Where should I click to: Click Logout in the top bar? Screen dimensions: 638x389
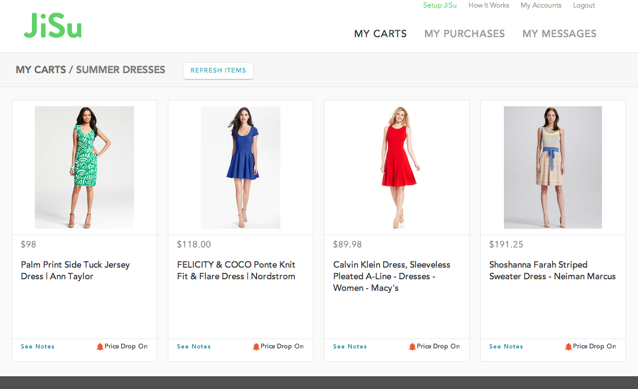click(x=583, y=5)
